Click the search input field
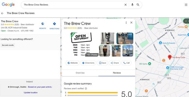 73,5
